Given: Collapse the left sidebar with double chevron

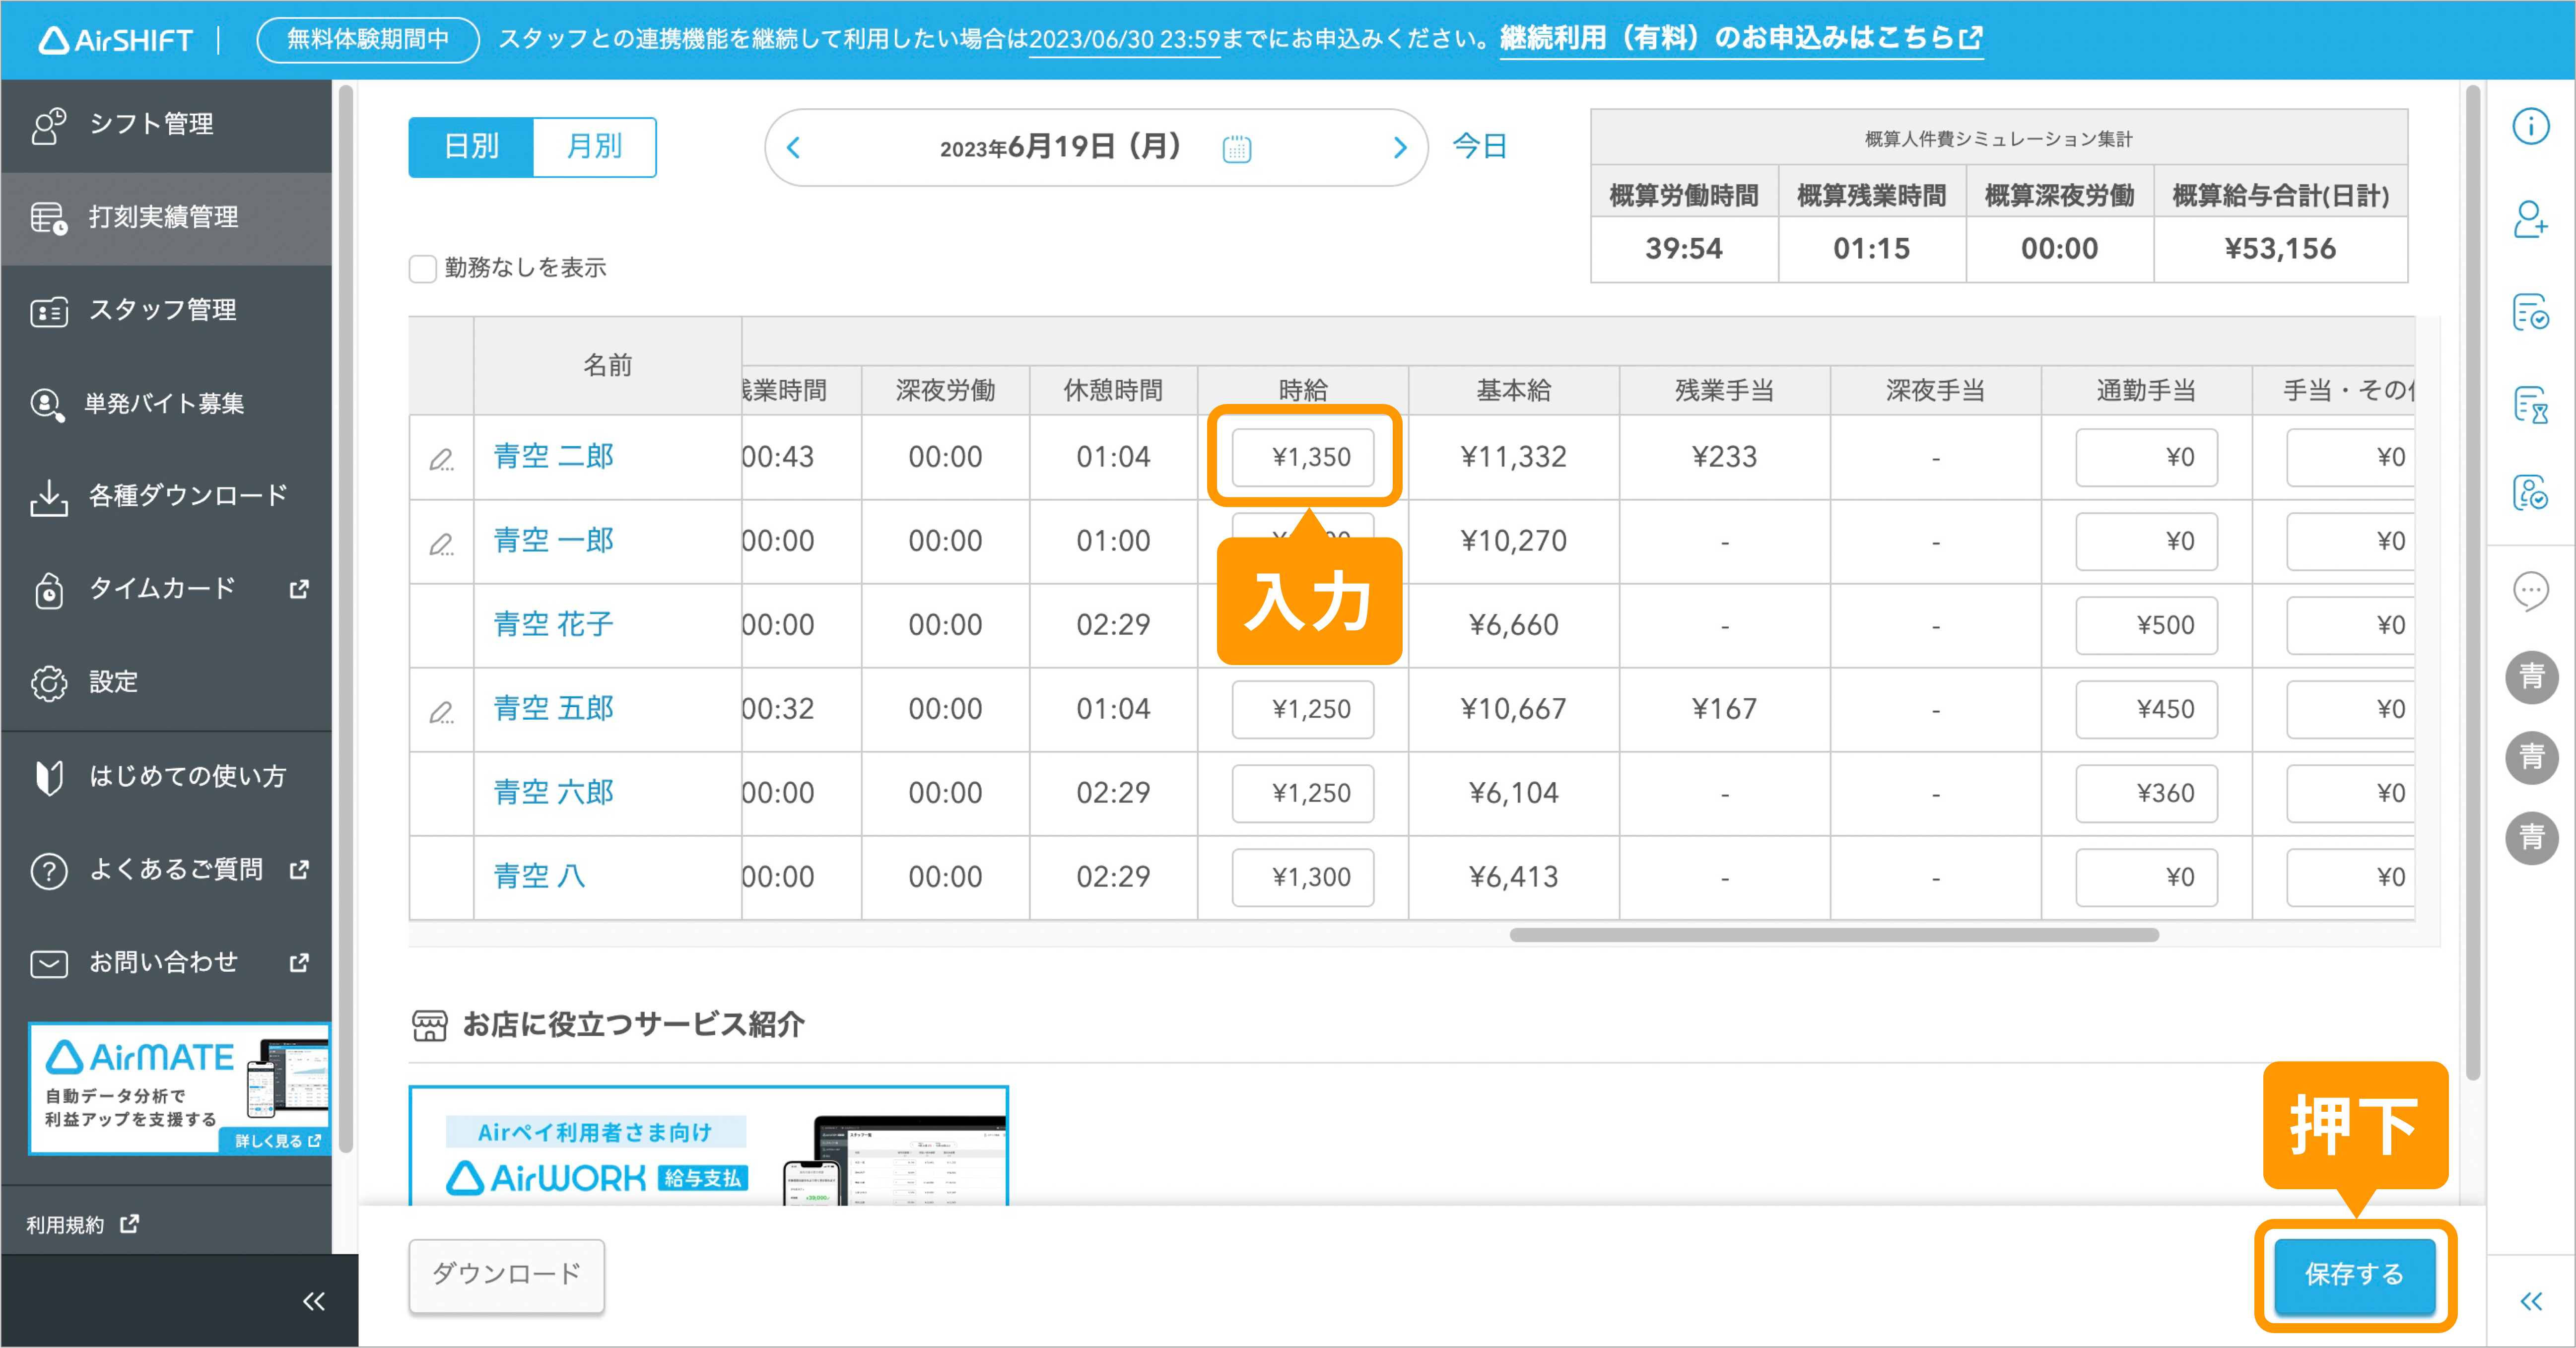Looking at the screenshot, I should click(x=314, y=1301).
